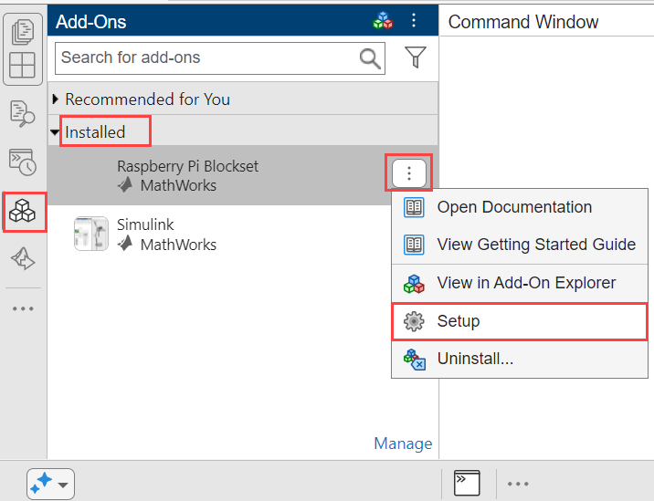Image resolution: width=654 pixels, height=501 pixels.
Task: Click the Add-Ons panel title
Action: click(91, 22)
